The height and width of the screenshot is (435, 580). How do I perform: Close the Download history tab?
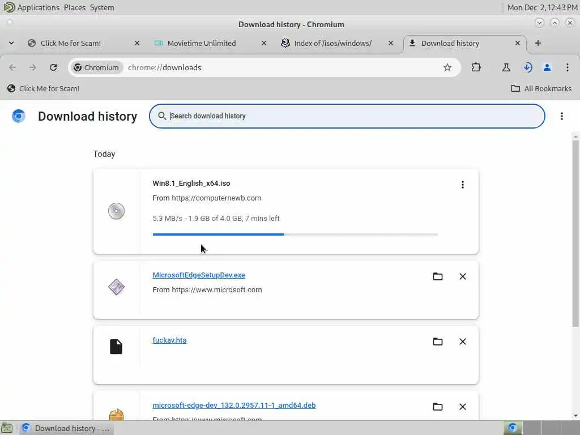[x=518, y=43]
